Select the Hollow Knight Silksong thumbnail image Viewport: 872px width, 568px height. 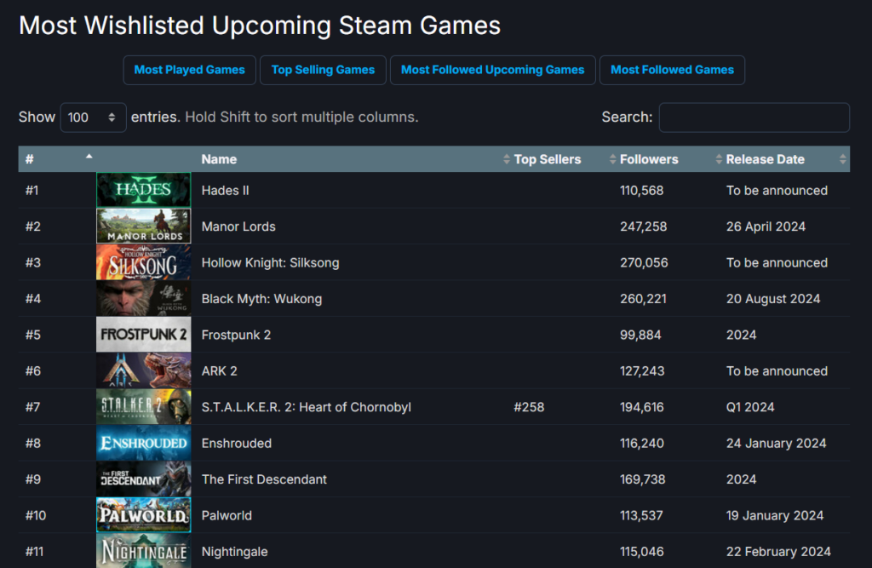point(143,262)
